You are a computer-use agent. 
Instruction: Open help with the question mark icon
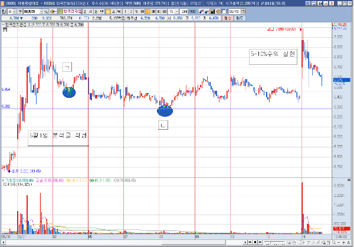point(332,4)
